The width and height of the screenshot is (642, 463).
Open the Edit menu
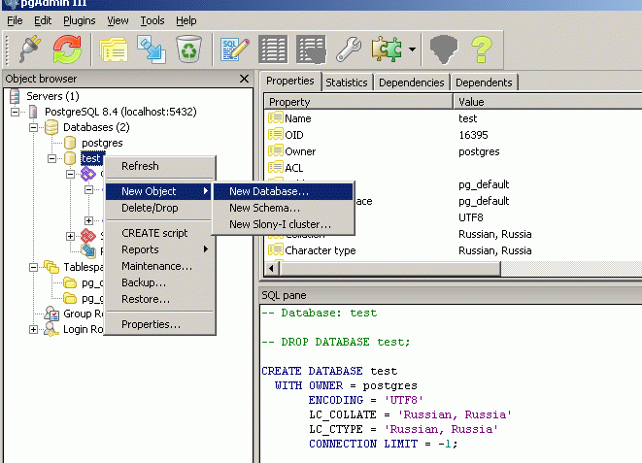click(x=43, y=20)
